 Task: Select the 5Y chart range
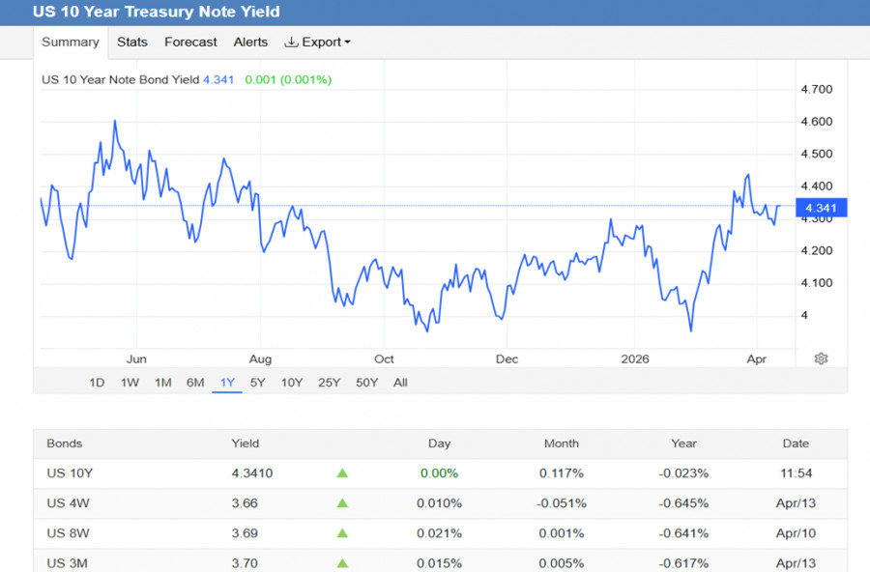click(x=257, y=383)
